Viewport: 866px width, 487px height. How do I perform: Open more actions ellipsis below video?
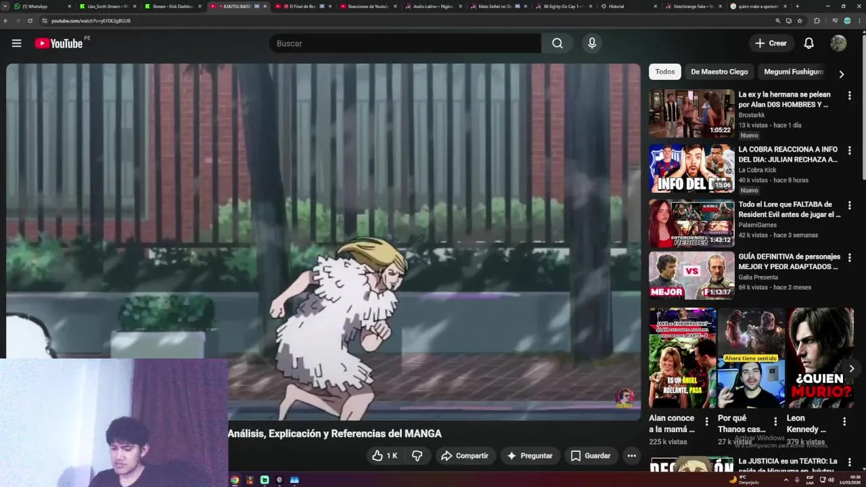pyautogui.click(x=631, y=456)
